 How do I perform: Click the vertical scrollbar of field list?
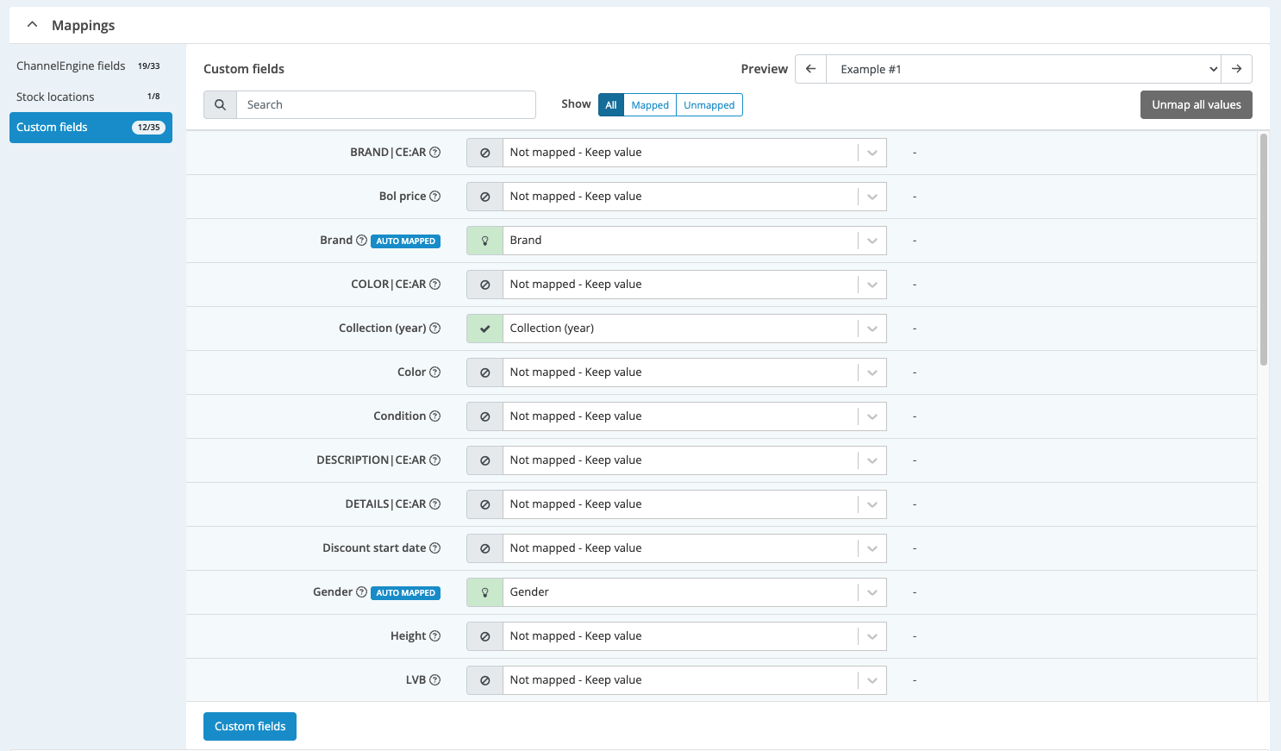pos(1264,250)
